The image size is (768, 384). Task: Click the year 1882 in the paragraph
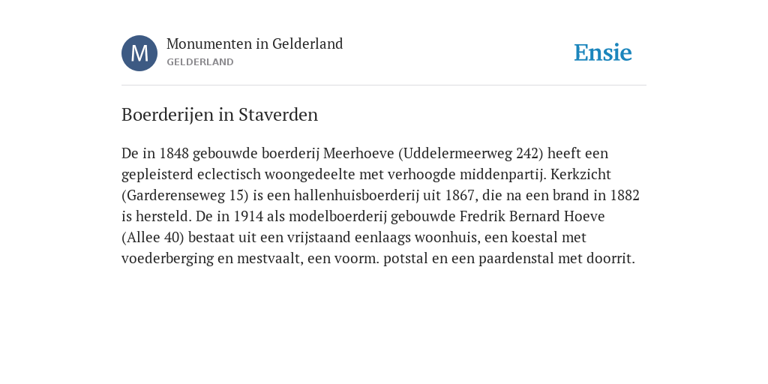625,196
